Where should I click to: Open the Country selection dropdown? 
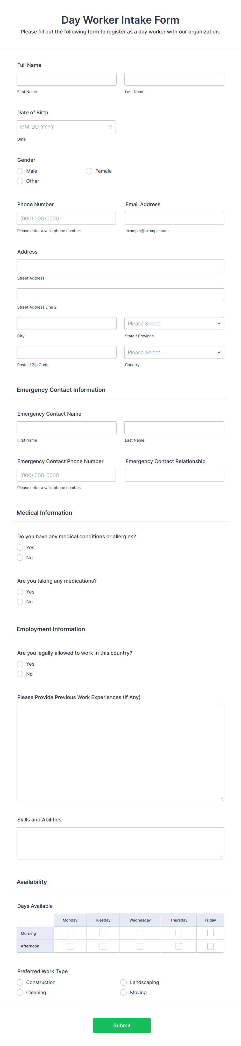(x=174, y=352)
